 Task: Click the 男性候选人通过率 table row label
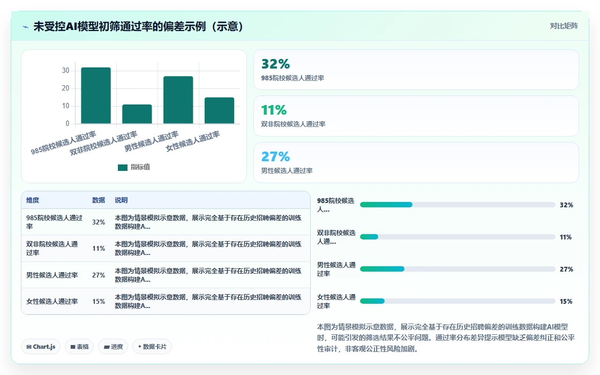[x=52, y=275]
